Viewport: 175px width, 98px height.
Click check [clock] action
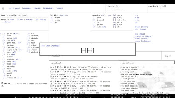coord(141,39)
